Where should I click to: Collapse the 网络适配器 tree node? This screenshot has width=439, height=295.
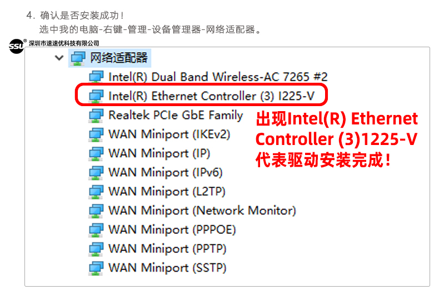click(x=59, y=58)
